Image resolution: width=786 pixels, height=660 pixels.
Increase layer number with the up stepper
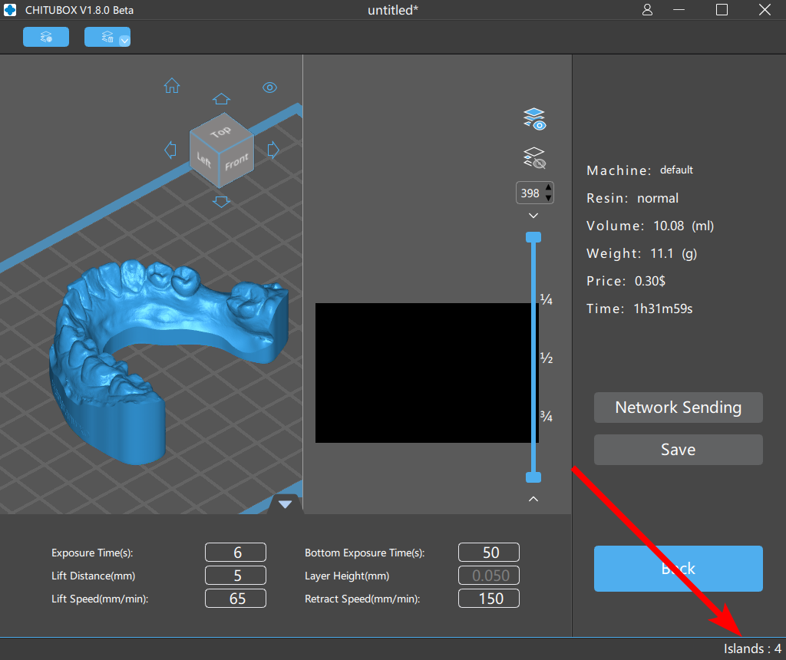tap(548, 188)
